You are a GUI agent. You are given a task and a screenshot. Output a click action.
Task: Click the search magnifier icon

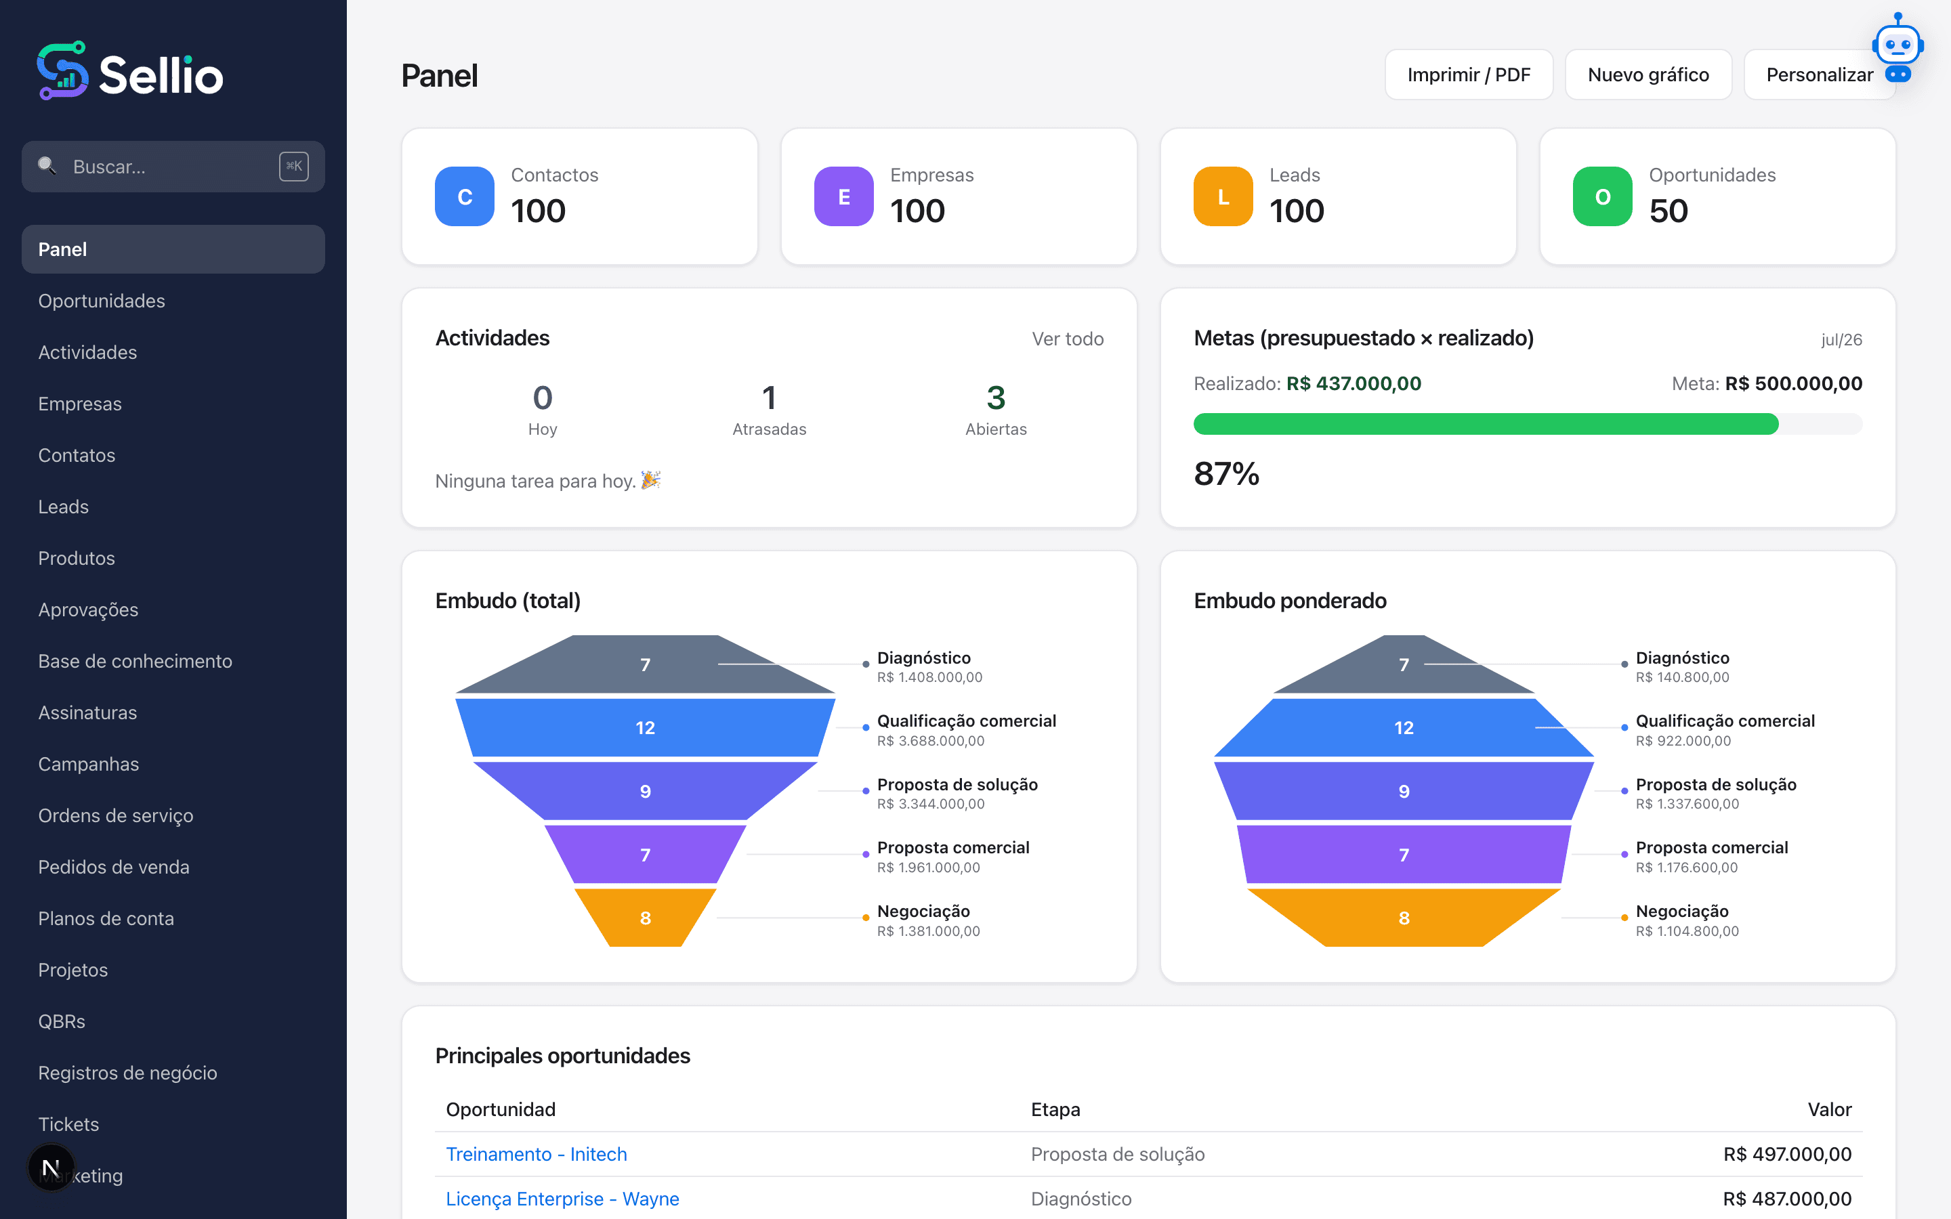[47, 166]
